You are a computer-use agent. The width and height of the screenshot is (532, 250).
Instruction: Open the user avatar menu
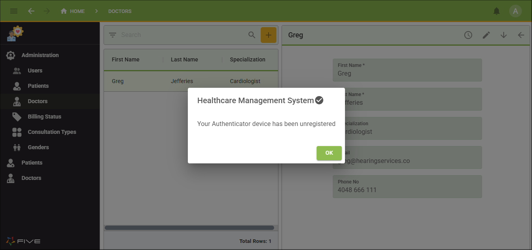click(x=515, y=11)
